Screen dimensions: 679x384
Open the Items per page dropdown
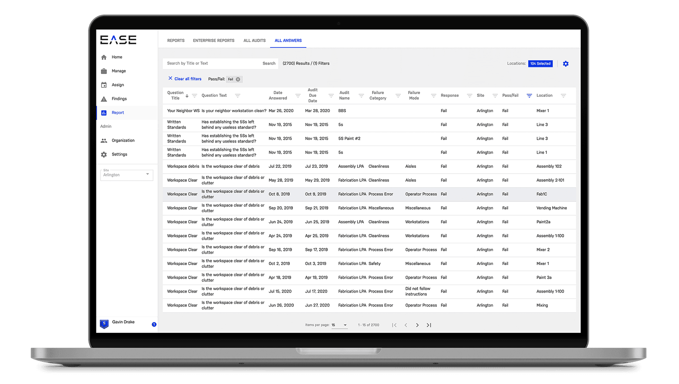point(339,325)
